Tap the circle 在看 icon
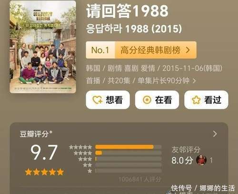238x194 pixels. coord(147,100)
